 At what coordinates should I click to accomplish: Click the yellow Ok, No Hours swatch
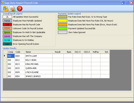(x=62, y=21)
